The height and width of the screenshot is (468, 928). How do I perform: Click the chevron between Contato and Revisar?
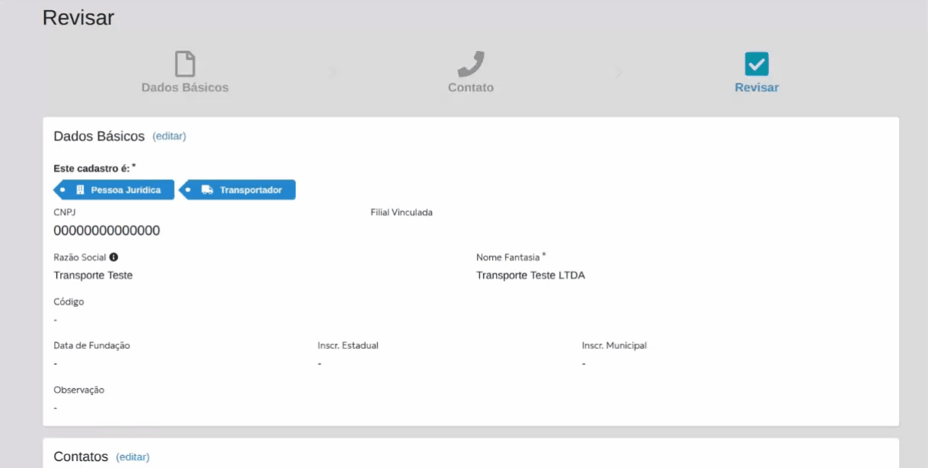618,73
